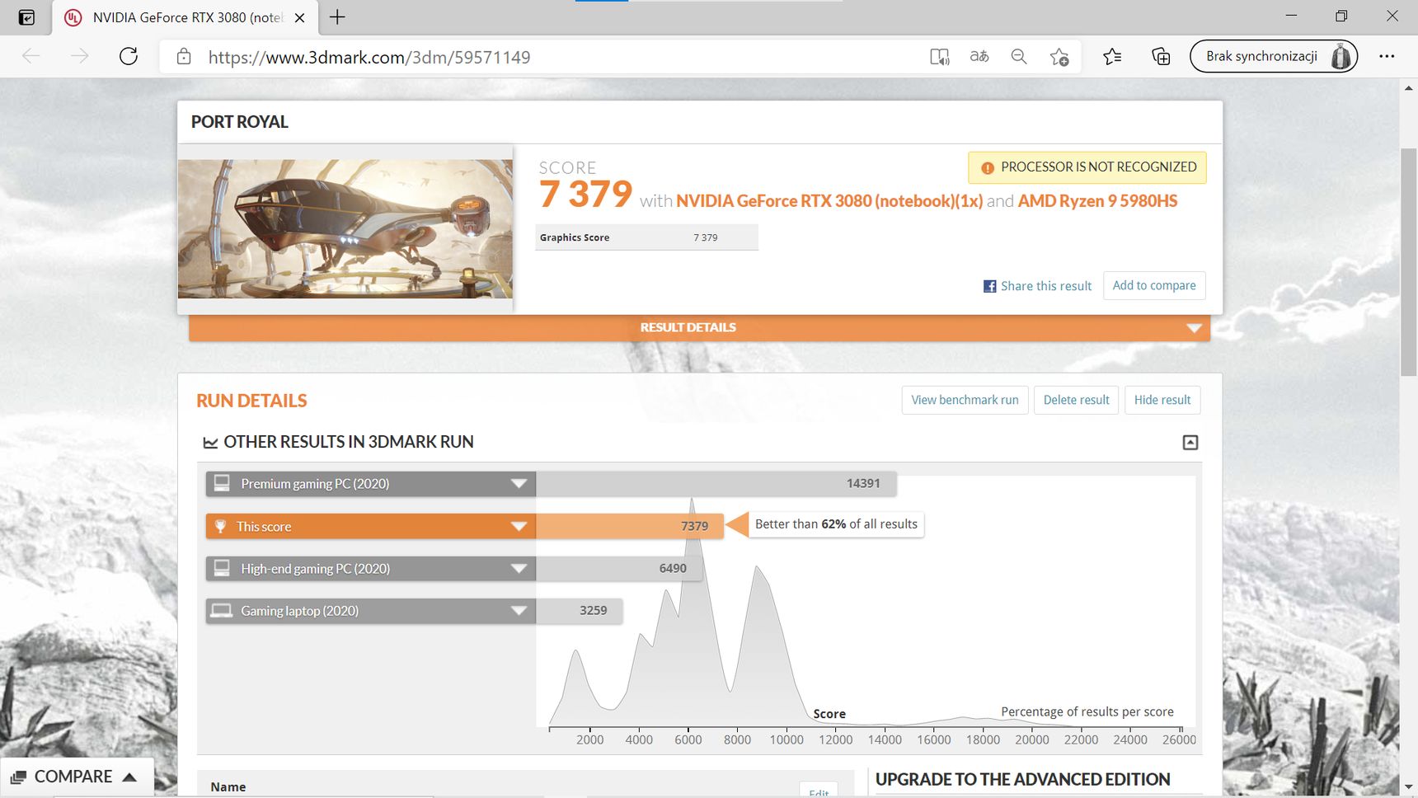
Task: Open the favorites list icon
Action: click(x=1112, y=56)
